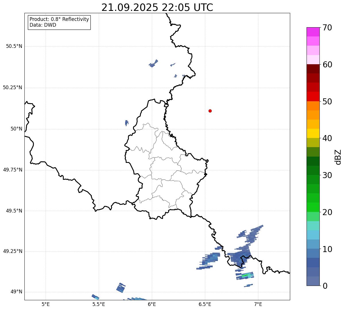Click the 49°N latitude label
The width and height of the screenshot is (345, 310).
click(x=16, y=292)
